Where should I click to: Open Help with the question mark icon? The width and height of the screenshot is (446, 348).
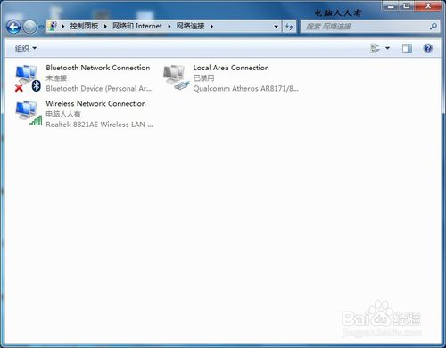[x=428, y=48]
